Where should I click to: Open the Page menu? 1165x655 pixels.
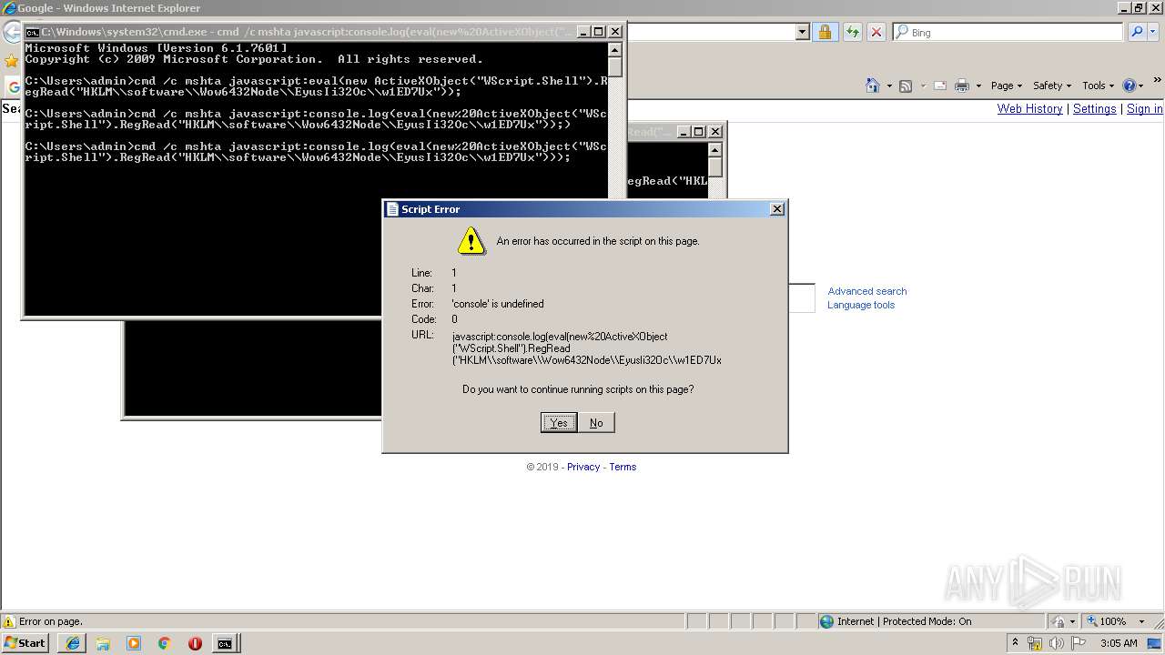click(1007, 86)
